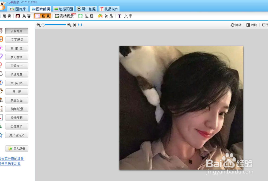Select the 编辑 (edit) mode
This screenshot has height=181, width=268.
(6, 16)
